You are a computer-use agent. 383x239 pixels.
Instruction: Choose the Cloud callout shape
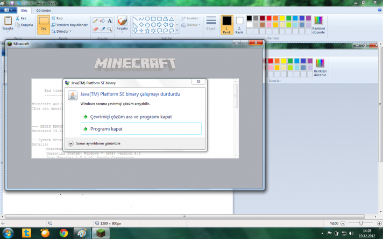click(x=172, y=31)
